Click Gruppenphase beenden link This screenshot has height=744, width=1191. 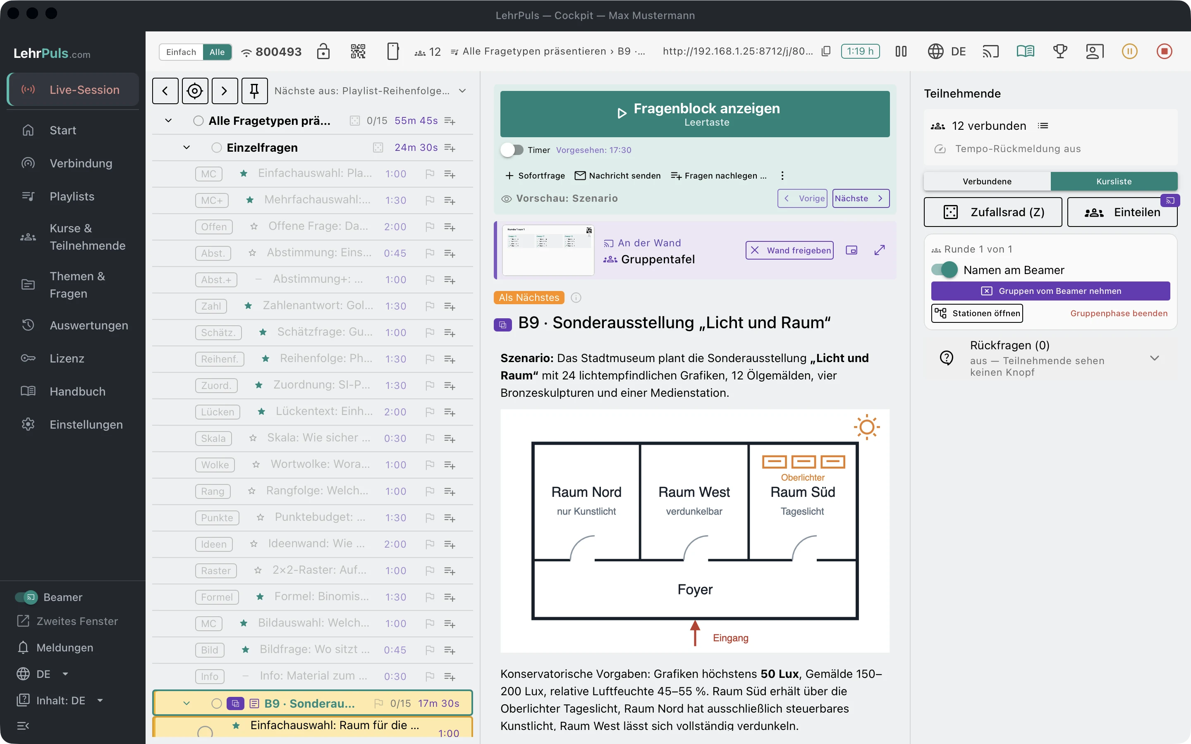pos(1119,313)
